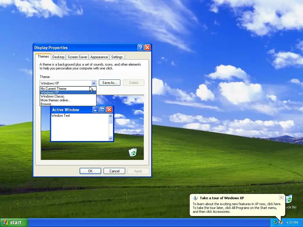This screenshot has height=227, width=303.
Task: Open the Settings tab
Action: pos(117,57)
